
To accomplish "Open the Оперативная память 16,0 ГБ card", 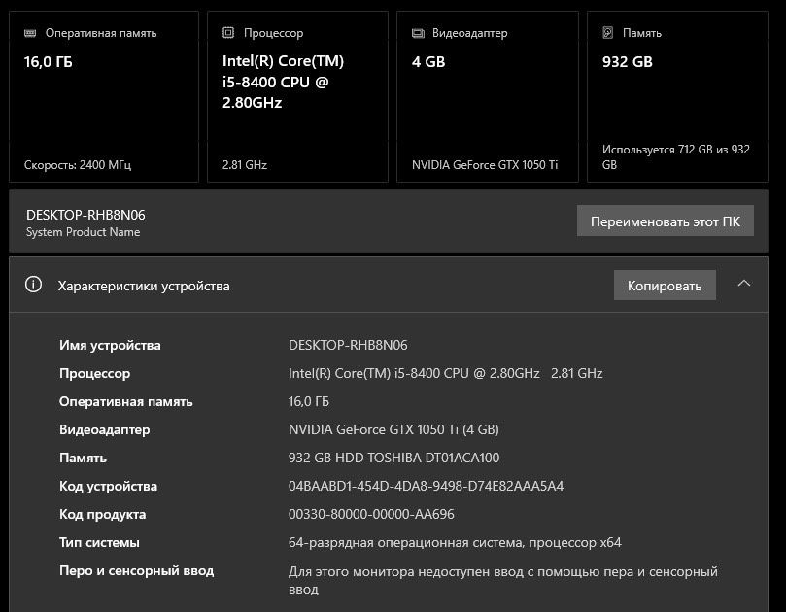I will click(x=104, y=97).
